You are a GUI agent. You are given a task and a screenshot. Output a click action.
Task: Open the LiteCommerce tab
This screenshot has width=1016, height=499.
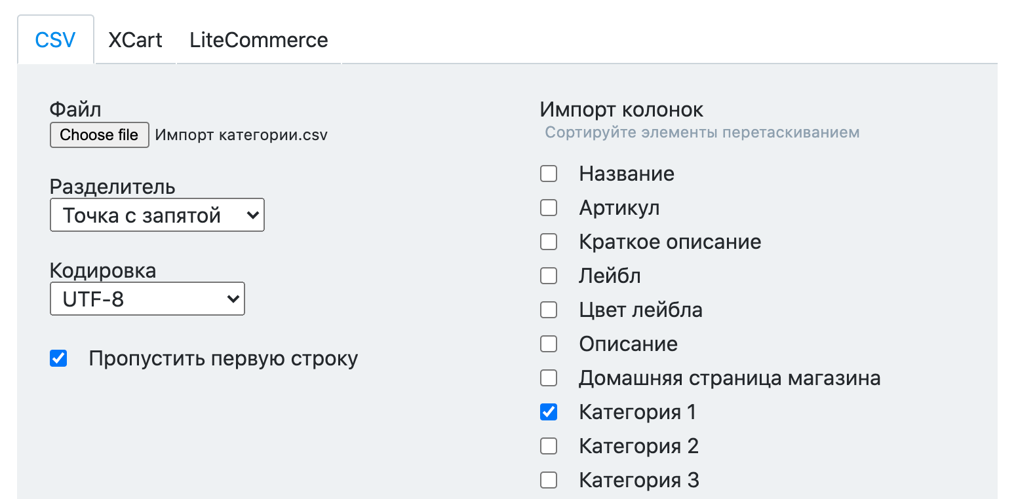[259, 40]
